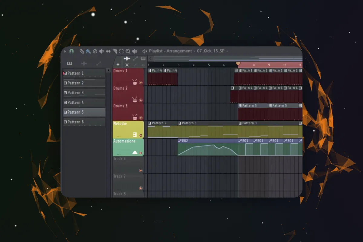Focus audio clips waveform icon
Viewport: 363px width, 242px height.
point(127,59)
